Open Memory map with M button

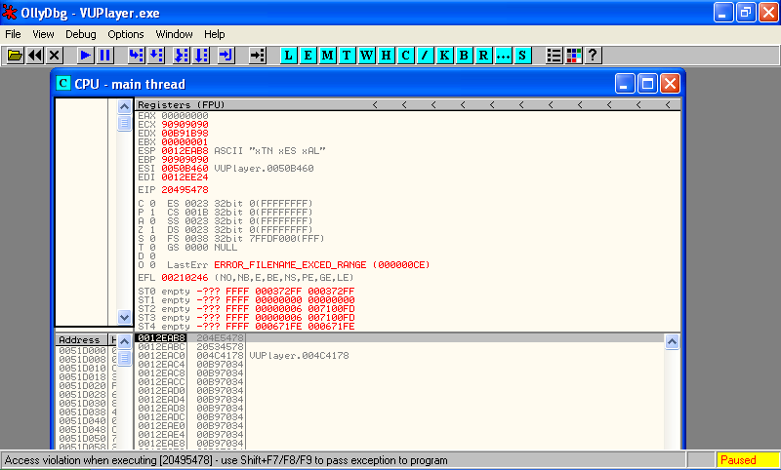327,56
